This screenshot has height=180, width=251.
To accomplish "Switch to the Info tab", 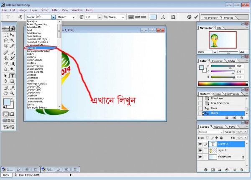I will click(219, 28).
